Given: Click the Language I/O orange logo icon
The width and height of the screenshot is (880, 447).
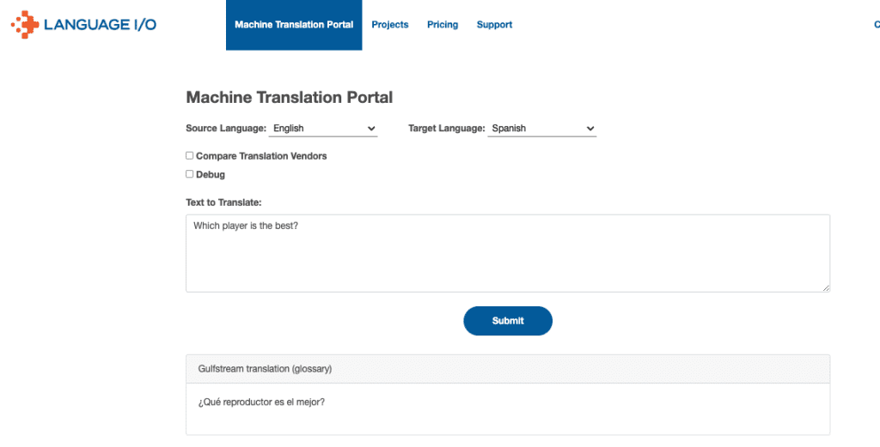Looking at the screenshot, I should click(x=25, y=25).
